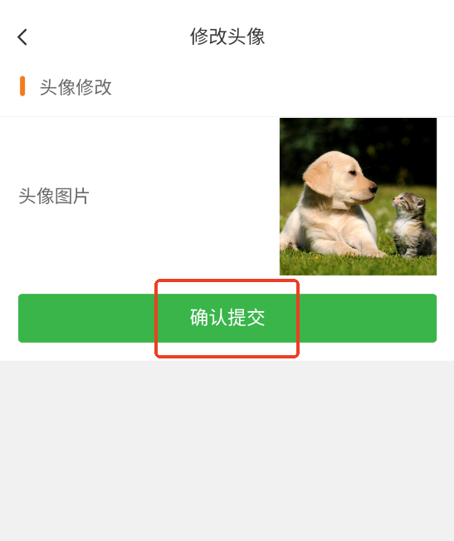Tap the puppy's head in the avatar picture
The image size is (454, 541).
(x=340, y=178)
